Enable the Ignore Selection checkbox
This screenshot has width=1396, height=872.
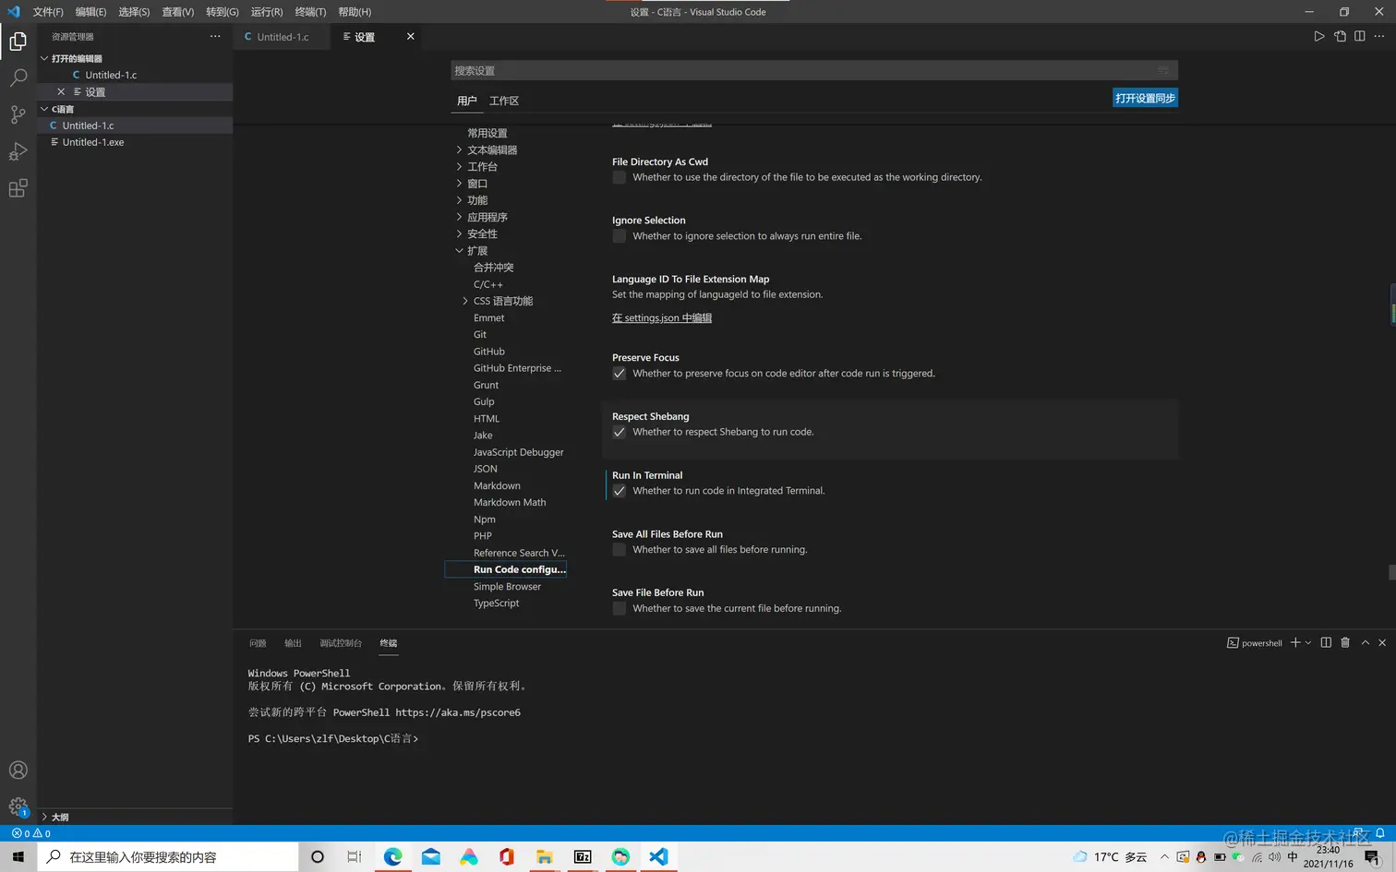(620, 236)
